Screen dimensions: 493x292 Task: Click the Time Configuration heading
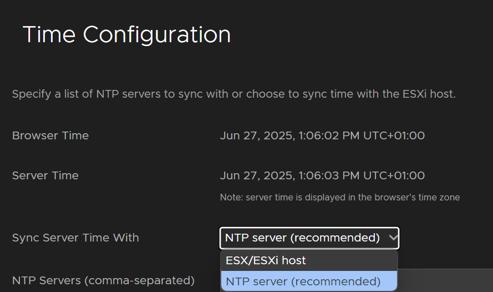click(x=126, y=34)
